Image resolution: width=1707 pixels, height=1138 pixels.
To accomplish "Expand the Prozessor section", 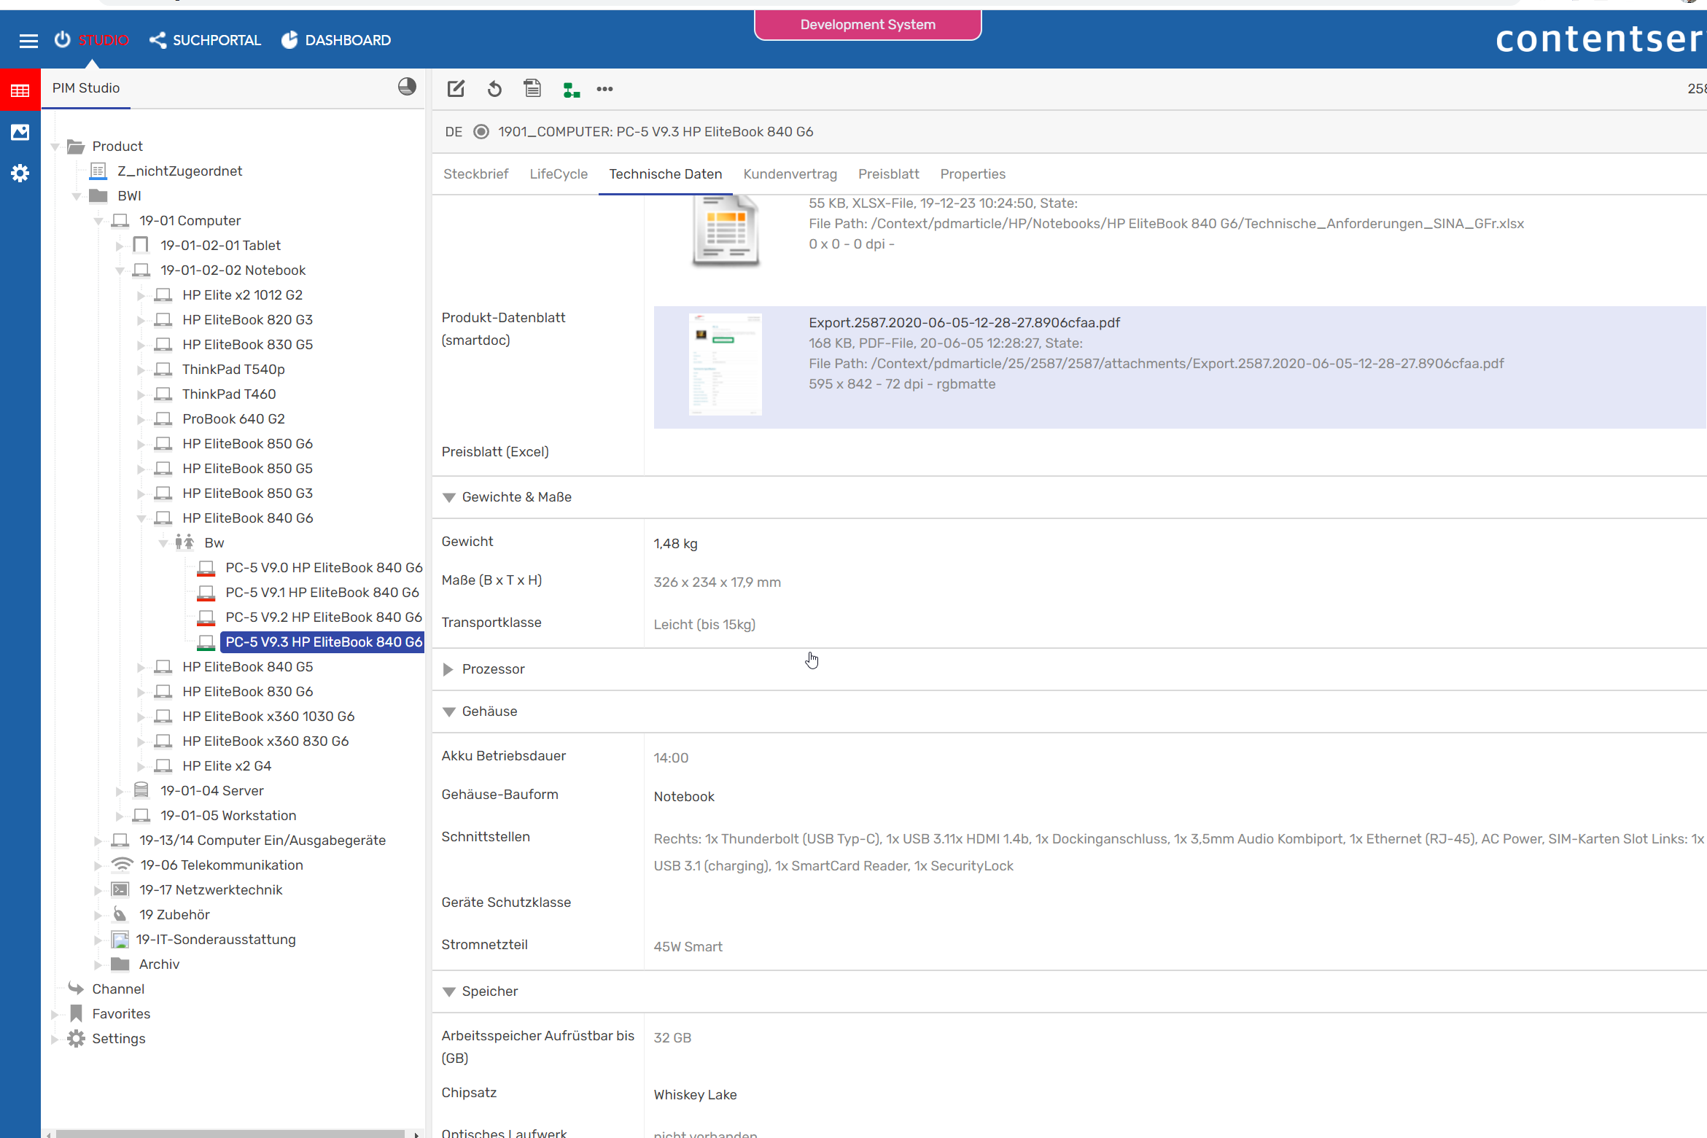I will tap(448, 669).
